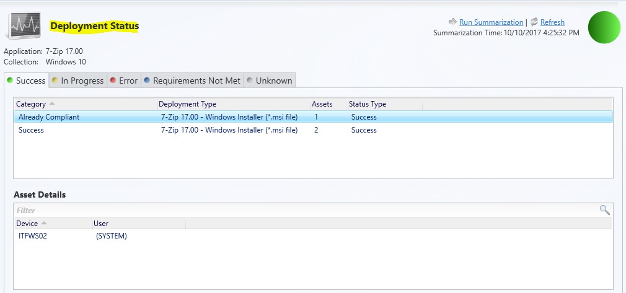
Task: Click the arrow icon beside Run Summarization
Action: point(452,22)
